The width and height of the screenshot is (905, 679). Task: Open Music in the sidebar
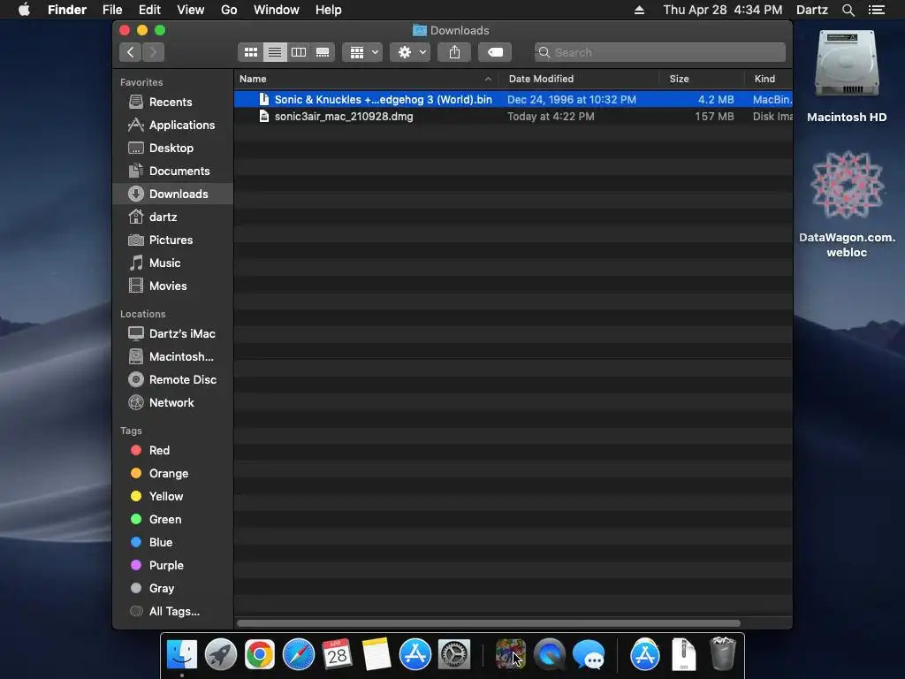pos(172,263)
